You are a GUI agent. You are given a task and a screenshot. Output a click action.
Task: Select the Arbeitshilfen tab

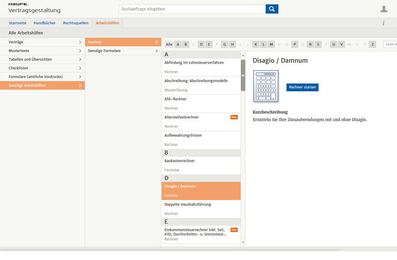pos(107,23)
